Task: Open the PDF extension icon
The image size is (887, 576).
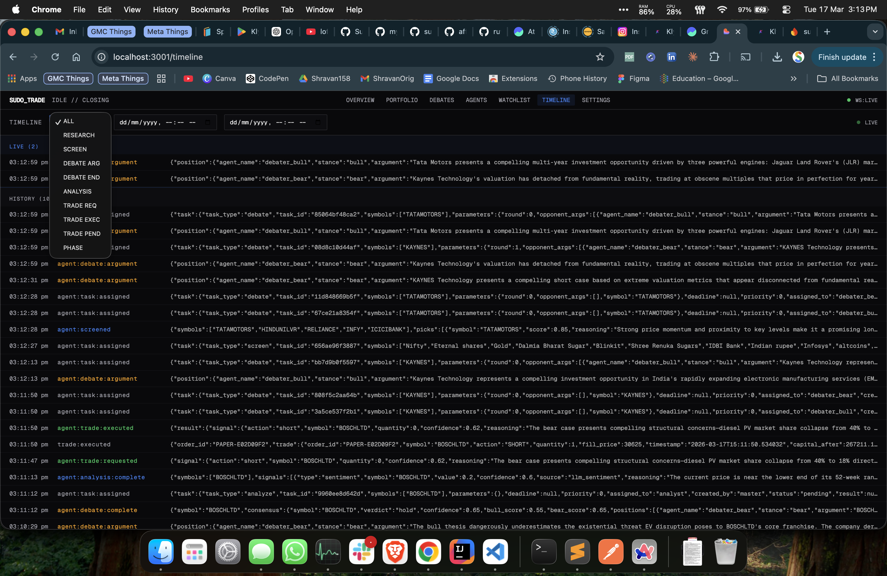Action: tap(629, 57)
